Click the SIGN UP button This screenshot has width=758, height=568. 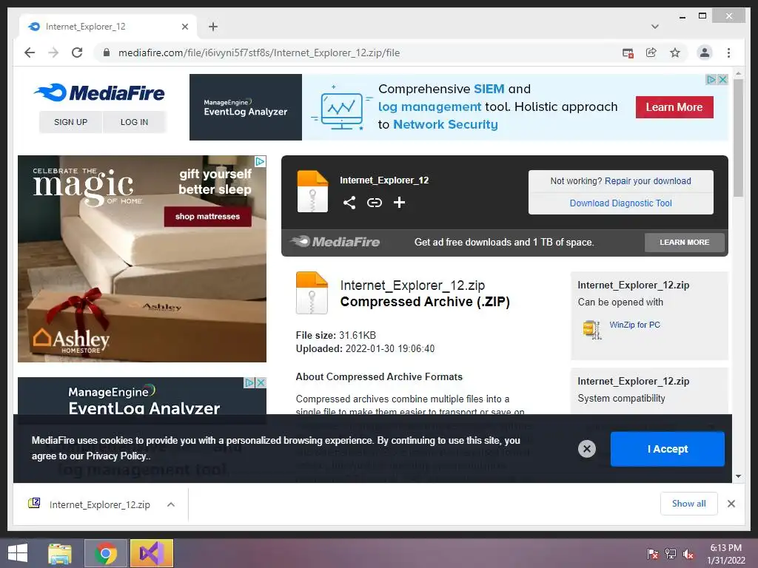pyautogui.click(x=70, y=122)
